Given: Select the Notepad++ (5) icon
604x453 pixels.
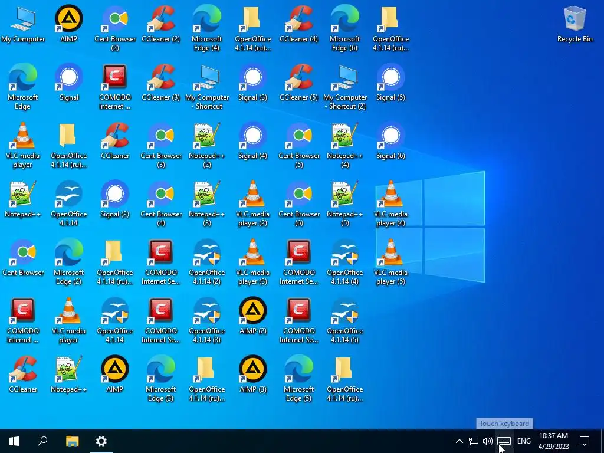Looking at the screenshot, I should 344,204.
